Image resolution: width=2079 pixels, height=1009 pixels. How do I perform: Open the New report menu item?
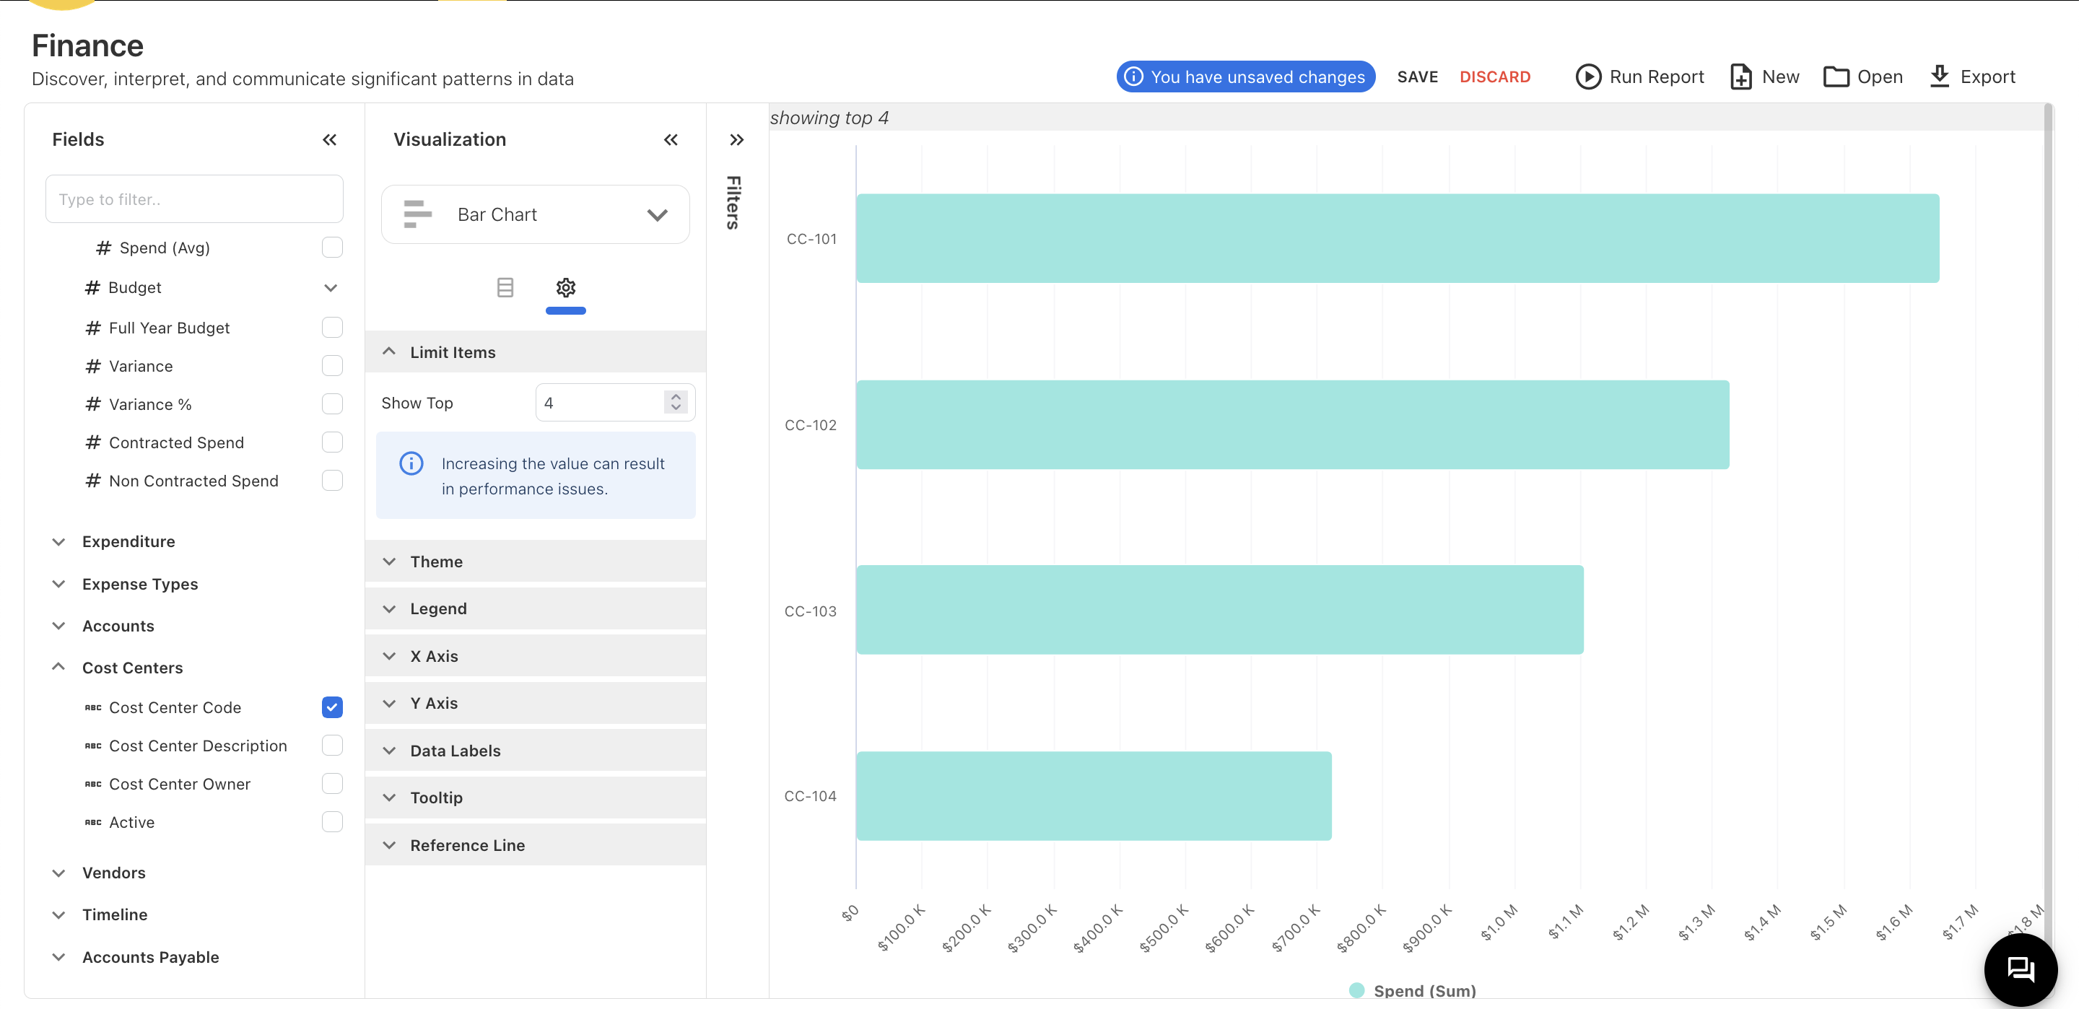pyautogui.click(x=1765, y=77)
